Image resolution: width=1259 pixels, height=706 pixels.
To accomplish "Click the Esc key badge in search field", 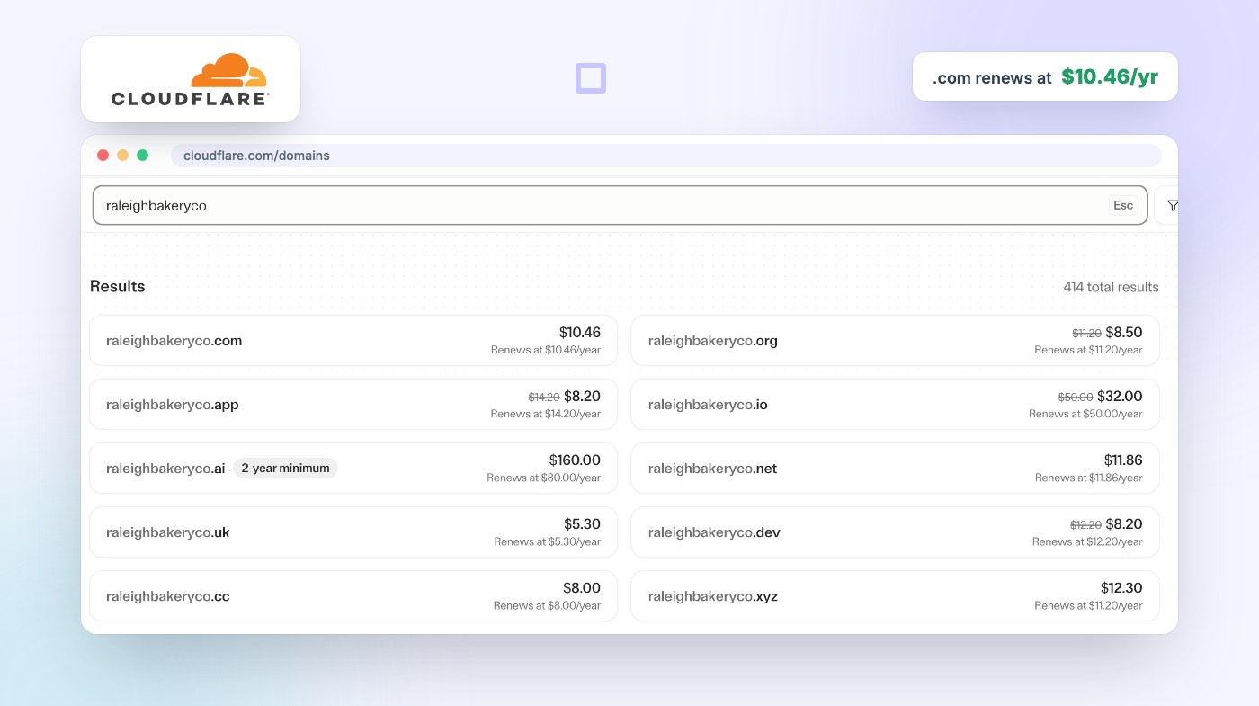I will pyautogui.click(x=1123, y=205).
